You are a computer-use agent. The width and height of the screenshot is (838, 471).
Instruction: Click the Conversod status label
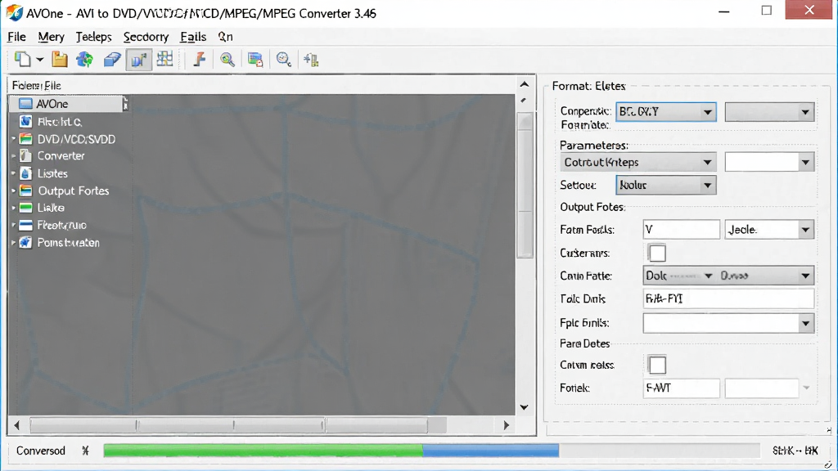pyautogui.click(x=41, y=451)
